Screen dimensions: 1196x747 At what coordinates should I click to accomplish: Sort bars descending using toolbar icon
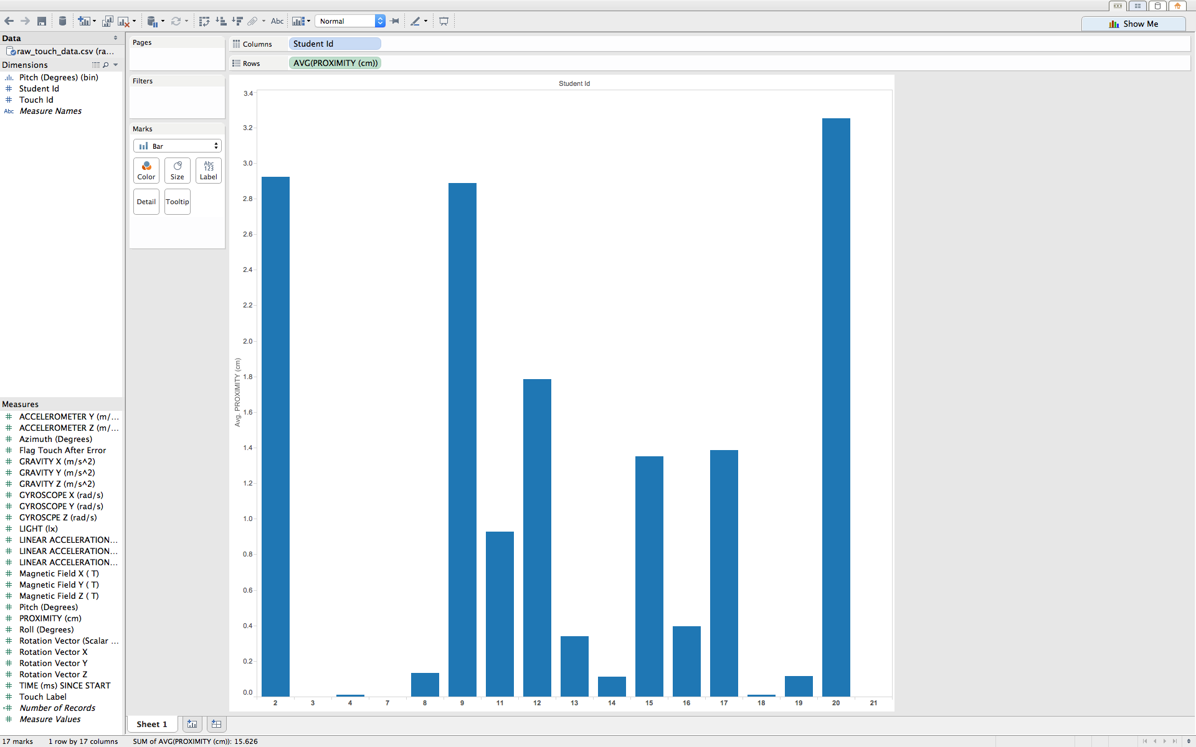coord(237,21)
